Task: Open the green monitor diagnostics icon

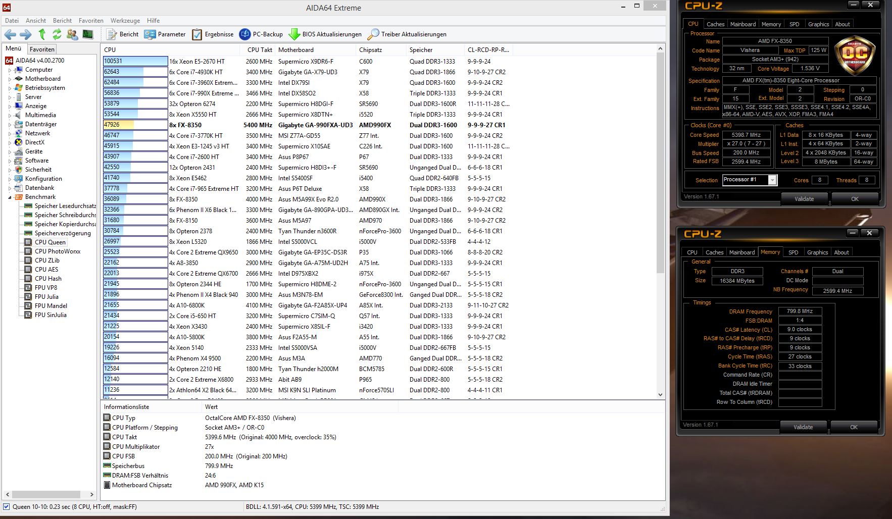Action: (x=88, y=34)
